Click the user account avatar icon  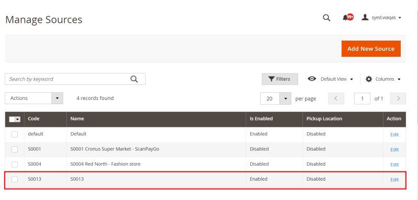coord(365,18)
